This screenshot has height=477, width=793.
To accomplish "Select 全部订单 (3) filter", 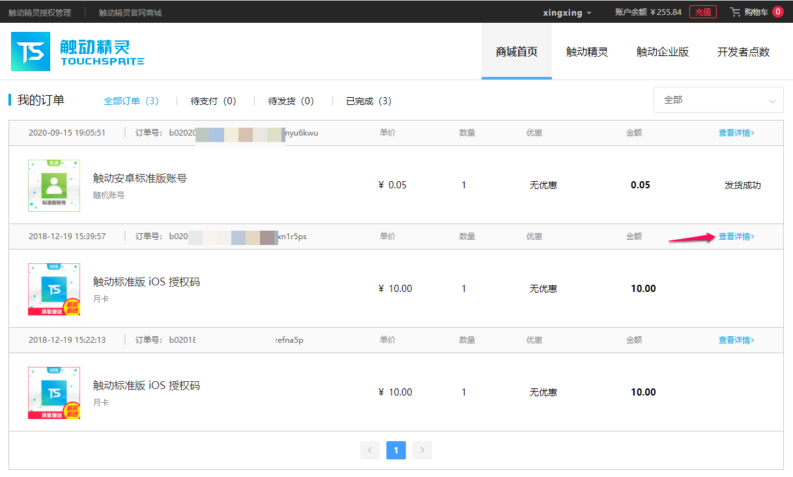I will point(131,101).
